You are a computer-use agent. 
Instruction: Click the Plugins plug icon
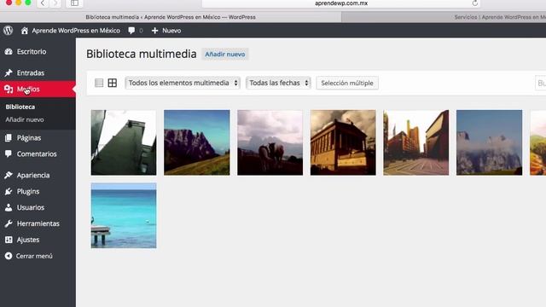tap(9, 191)
